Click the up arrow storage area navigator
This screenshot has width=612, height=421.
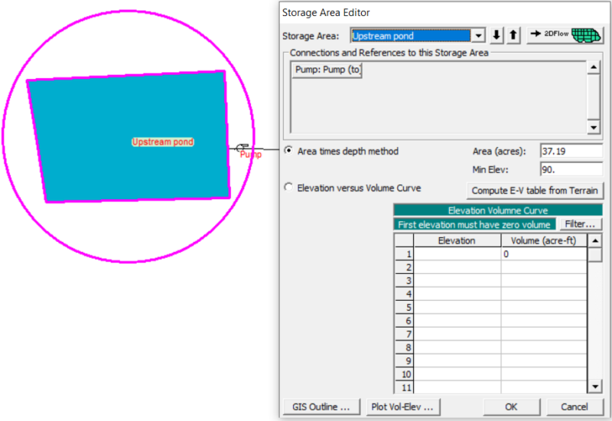[x=513, y=35]
